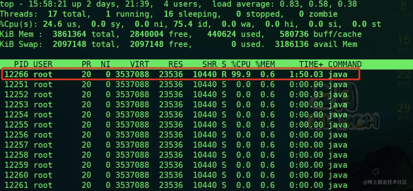The height and width of the screenshot is (191, 413).
Task: Click the 99.9 CPU value
Action: click(241, 74)
